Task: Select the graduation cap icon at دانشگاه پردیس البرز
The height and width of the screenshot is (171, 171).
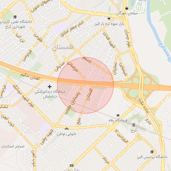Action: [x=152, y=152]
